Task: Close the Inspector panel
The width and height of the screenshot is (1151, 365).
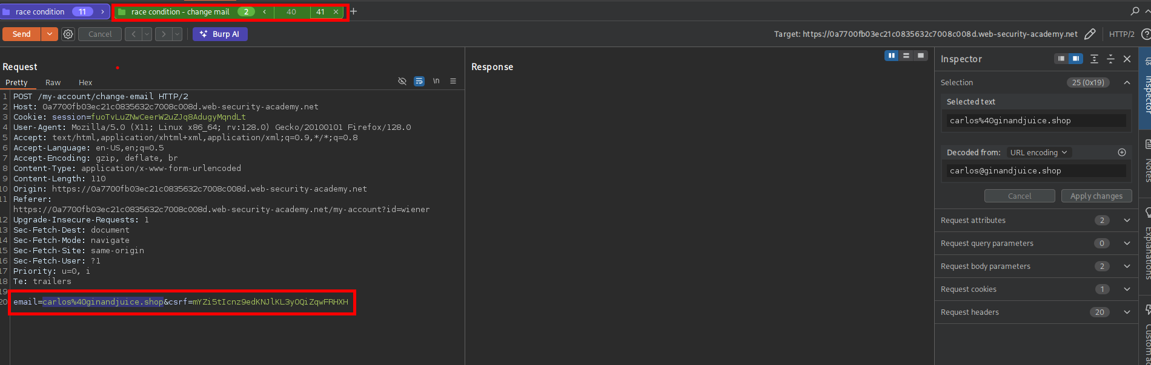Action: pos(1127,59)
